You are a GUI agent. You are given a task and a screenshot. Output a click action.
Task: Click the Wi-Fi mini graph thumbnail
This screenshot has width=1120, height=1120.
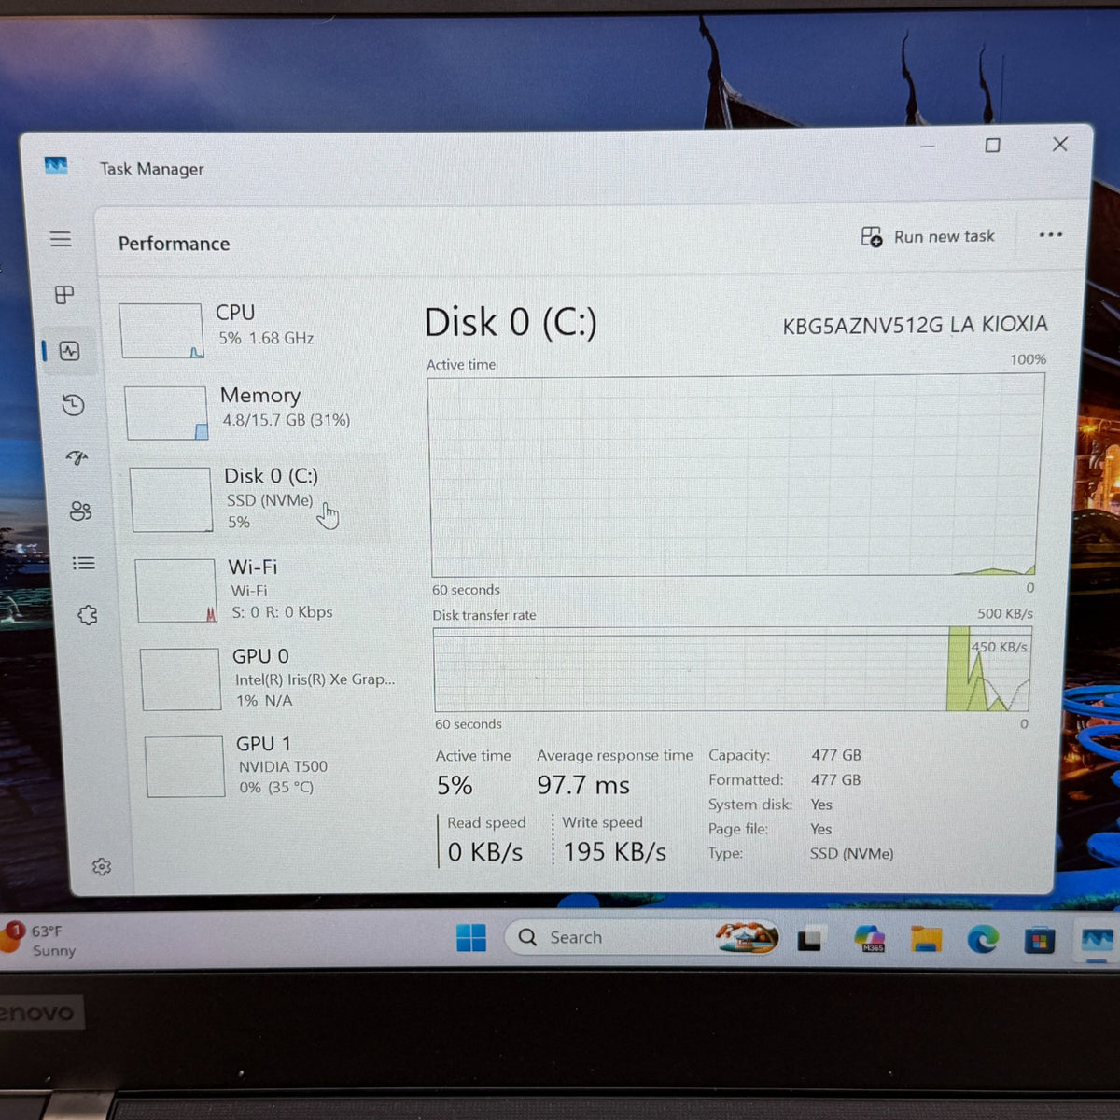coord(176,591)
